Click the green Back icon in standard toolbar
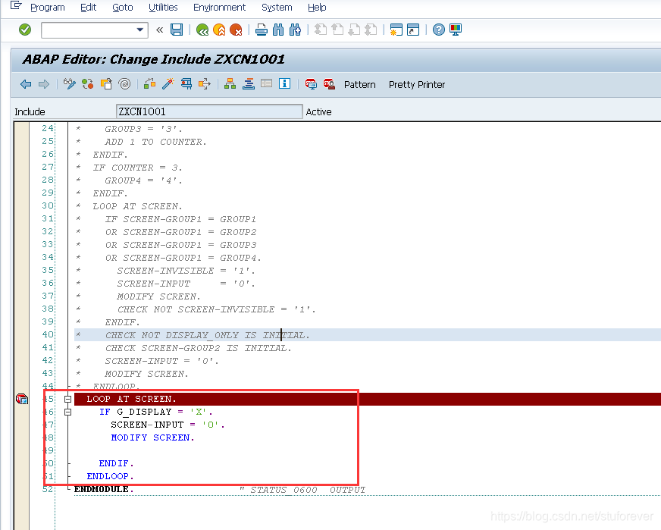The width and height of the screenshot is (661, 530). click(x=202, y=30)
